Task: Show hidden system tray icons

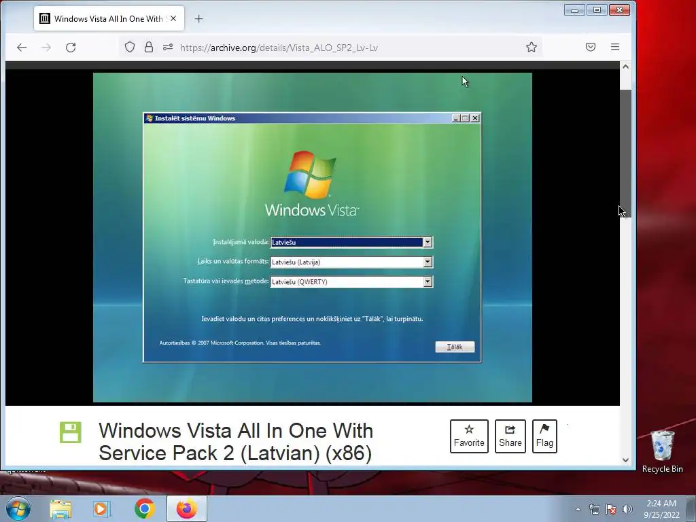Action: click(578, 509)
